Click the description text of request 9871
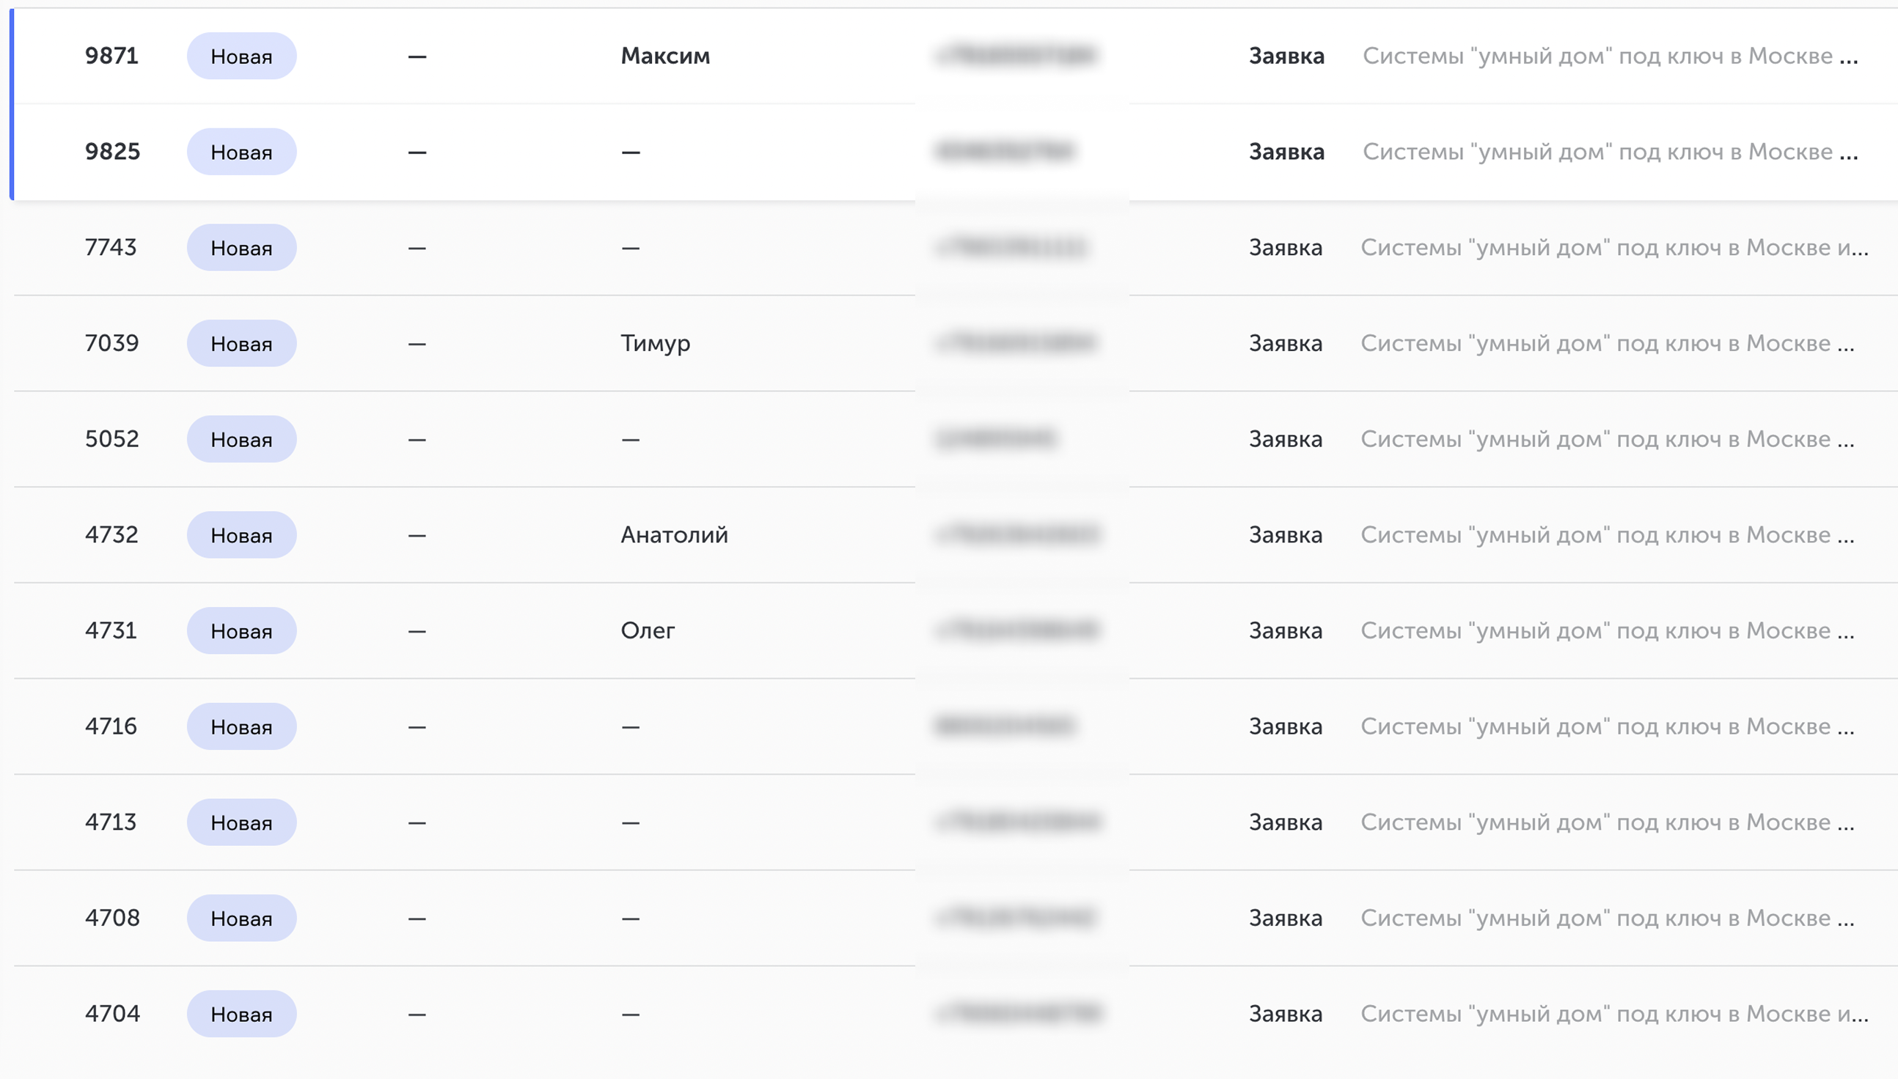The image size is (1898, 1079). point(1611,56)
